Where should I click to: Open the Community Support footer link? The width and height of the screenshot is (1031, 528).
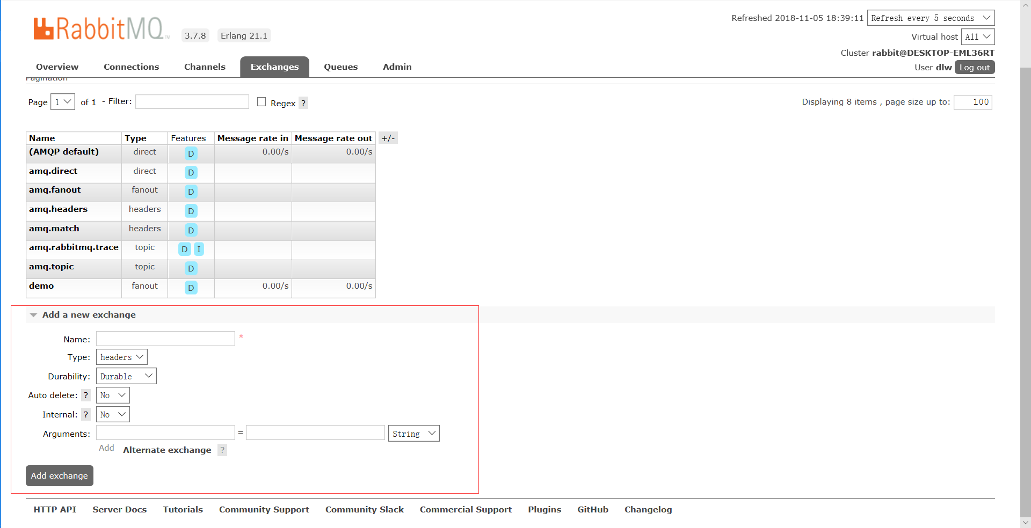(264, 510)
